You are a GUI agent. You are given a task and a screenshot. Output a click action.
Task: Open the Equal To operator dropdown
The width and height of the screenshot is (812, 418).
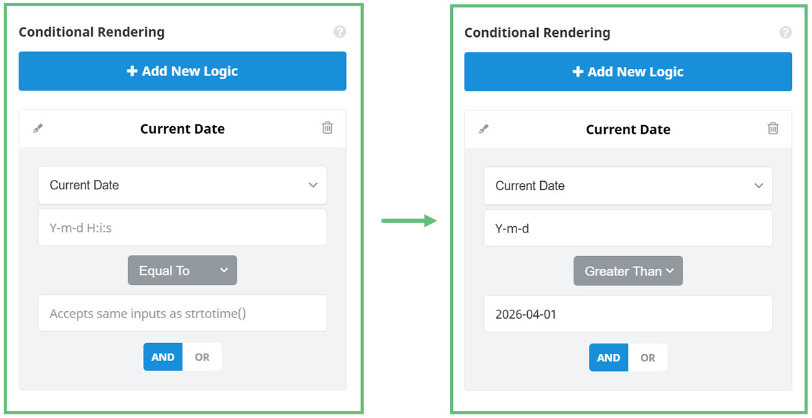click(x=182, y=270)
